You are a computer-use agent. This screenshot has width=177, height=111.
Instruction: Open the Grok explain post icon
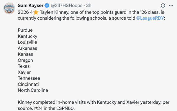(163, 5)
